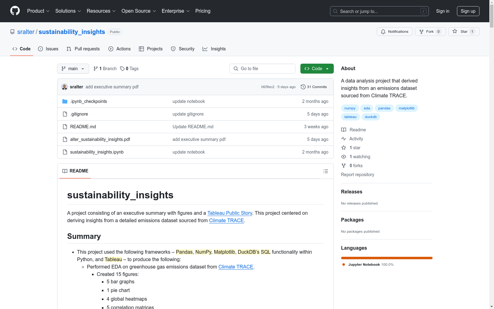
Task: Open the README outline list icon
Action: 325,171
